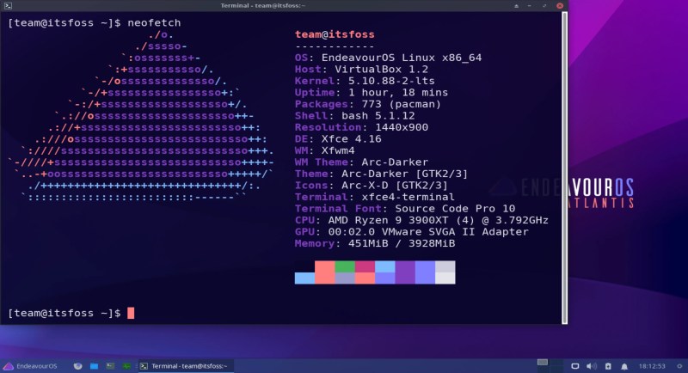The image size is (688, 373).
Task: Show notifications via the bell icon
Action: point(623,365)
